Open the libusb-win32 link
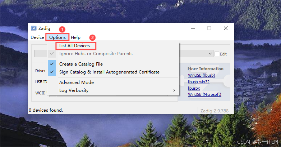The image size is (281, 147). (199, 82)
